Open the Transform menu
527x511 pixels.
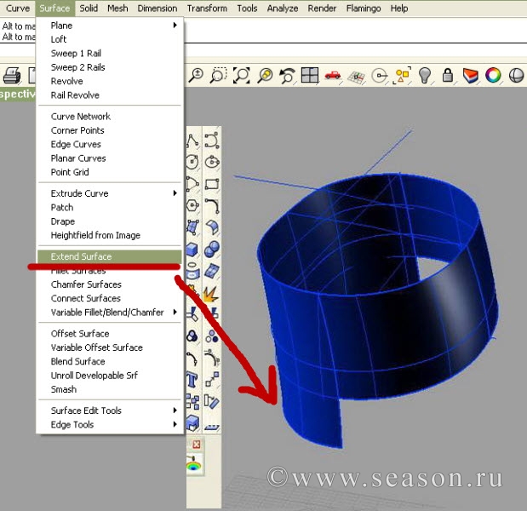(x=207, y=9)
